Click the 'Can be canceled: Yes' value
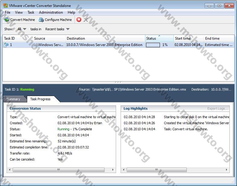Viewport: 237px width, 186px height. click(60, 159)
